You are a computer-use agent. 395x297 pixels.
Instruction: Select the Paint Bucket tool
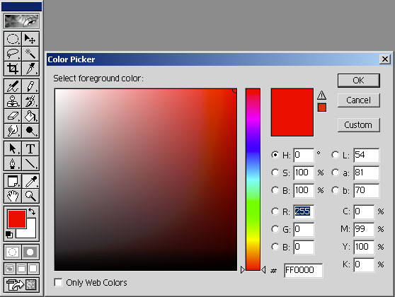click(30, 116)
